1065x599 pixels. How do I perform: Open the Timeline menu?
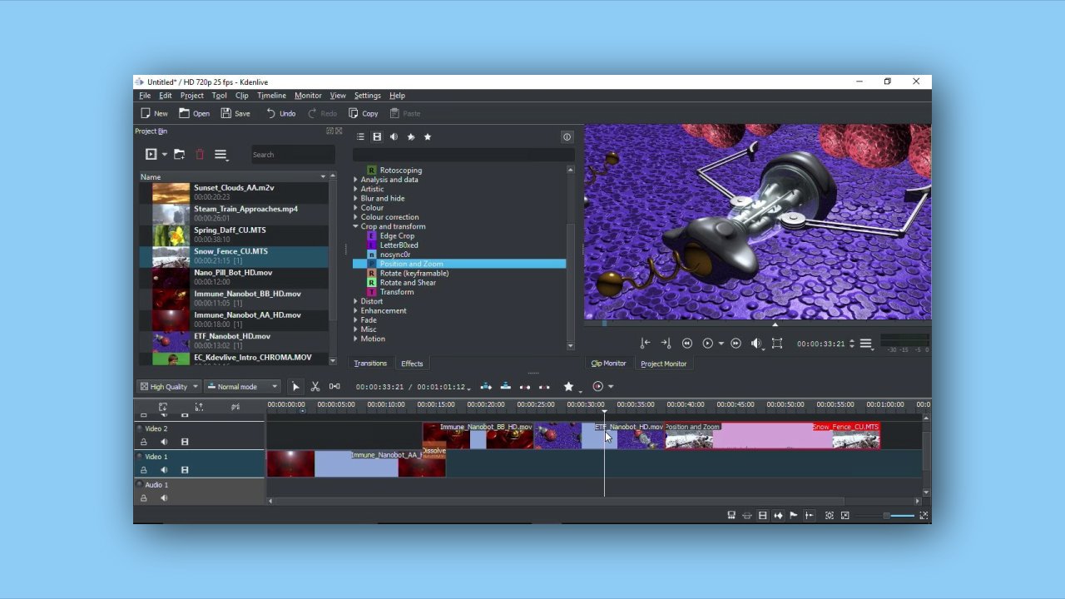[x=271, y=95]
